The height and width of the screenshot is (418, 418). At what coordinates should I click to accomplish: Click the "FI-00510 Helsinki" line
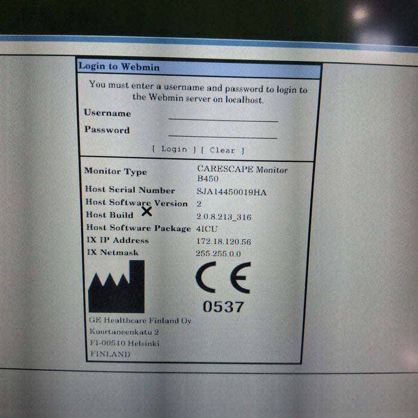124,343
